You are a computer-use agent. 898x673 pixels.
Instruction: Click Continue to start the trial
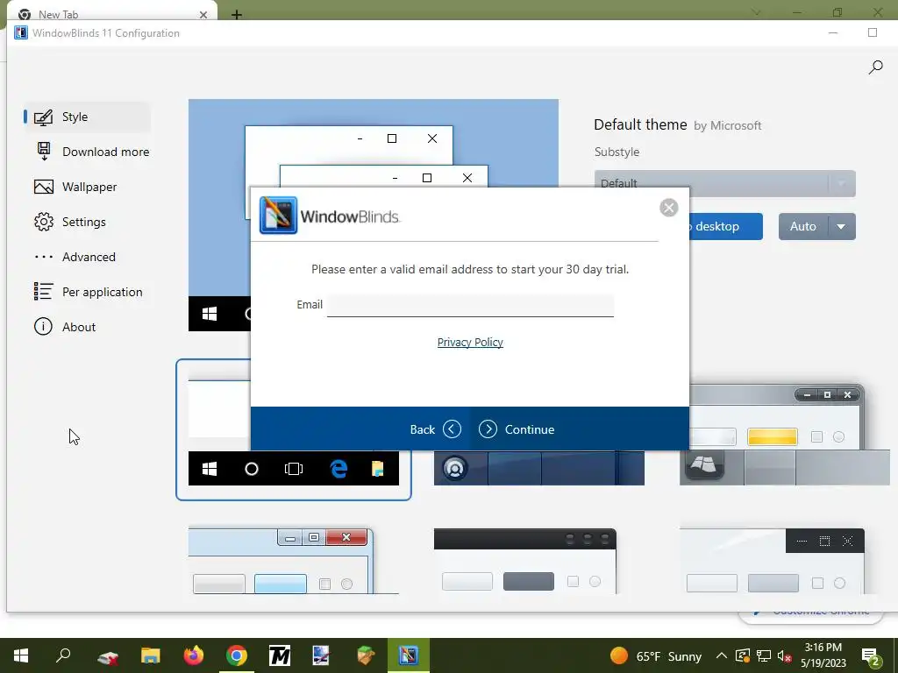pos(517,429)
